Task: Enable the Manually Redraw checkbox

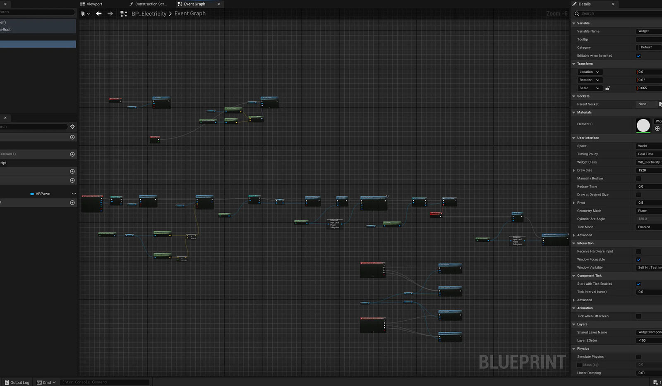Action: [638, 179]
